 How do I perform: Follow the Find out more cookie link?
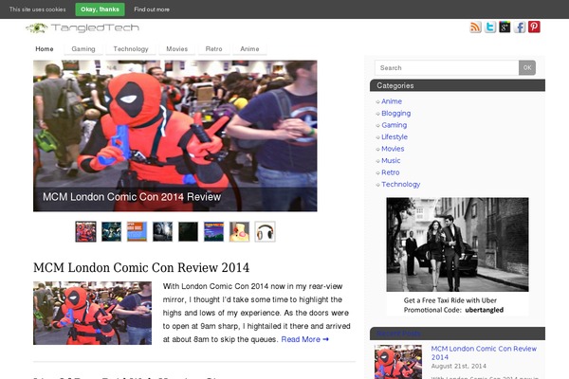(x=152, y=9)
